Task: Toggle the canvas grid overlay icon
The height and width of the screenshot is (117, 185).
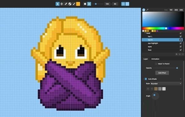Action: pyautogui.click(x=123, y=4)
